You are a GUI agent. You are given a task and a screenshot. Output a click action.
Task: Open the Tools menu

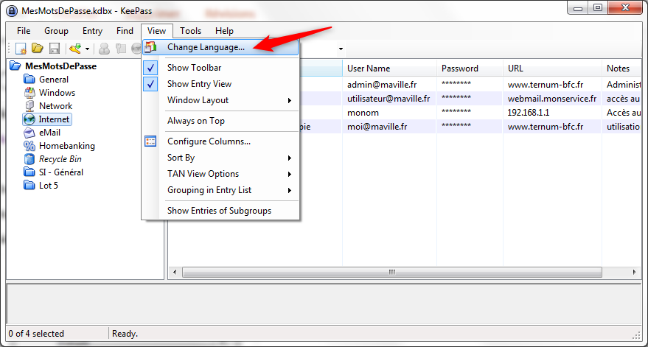click(x=190, y=31)
